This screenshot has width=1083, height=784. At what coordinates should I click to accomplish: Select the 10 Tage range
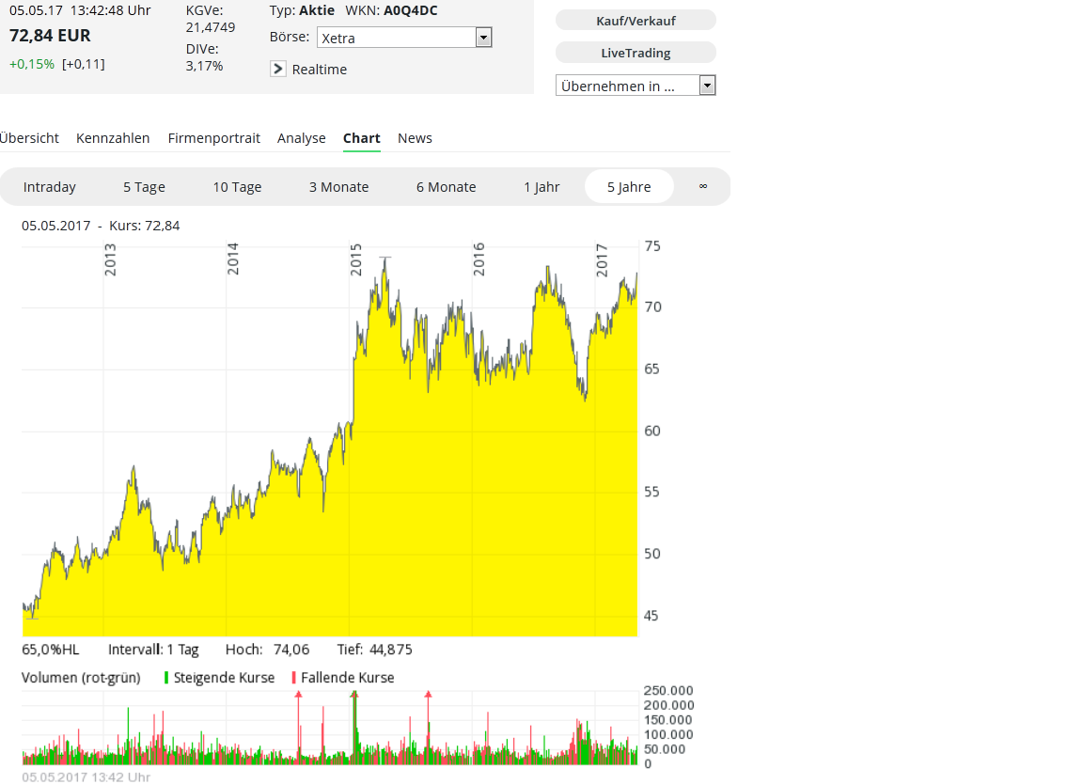tap(237, 187)
